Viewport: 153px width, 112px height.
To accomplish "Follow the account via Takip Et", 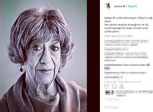I will (132, 6).
